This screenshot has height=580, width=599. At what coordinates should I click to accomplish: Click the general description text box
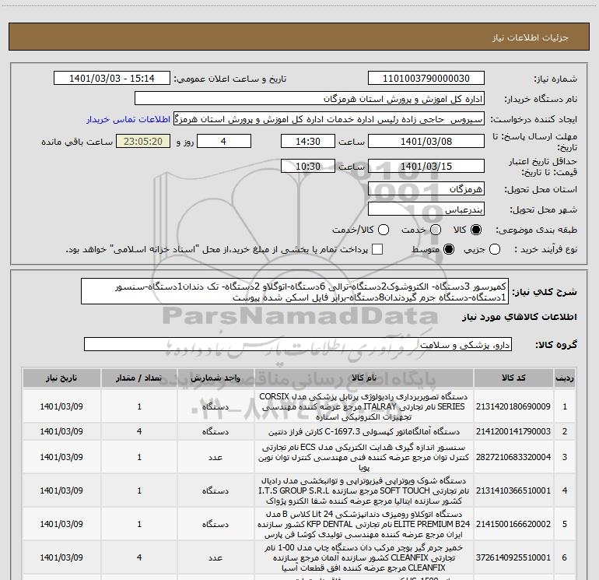[295, 291]
